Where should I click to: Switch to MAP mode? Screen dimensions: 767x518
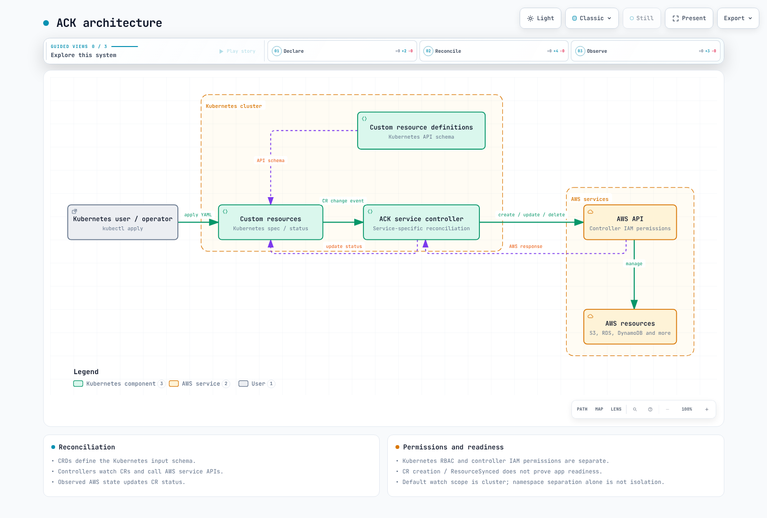click(x=599, y=409)
